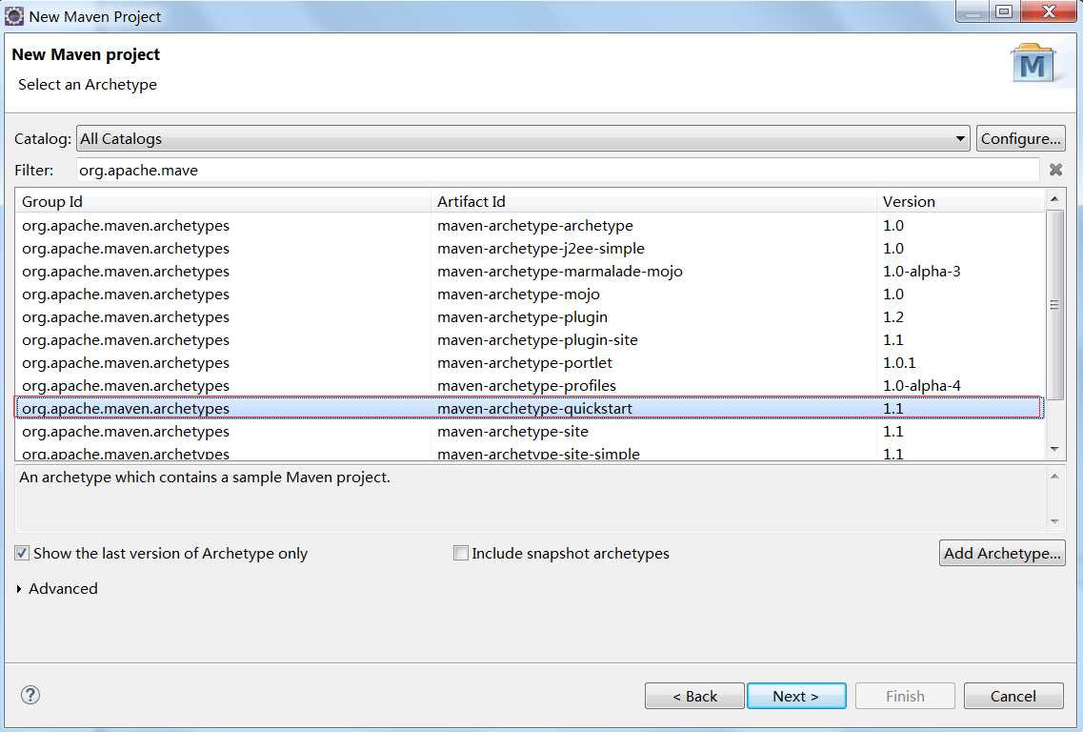The image size is (1083, 732).
Task: Open the Catalog dropdown showing All Catalogs
Action: [523, 138]
